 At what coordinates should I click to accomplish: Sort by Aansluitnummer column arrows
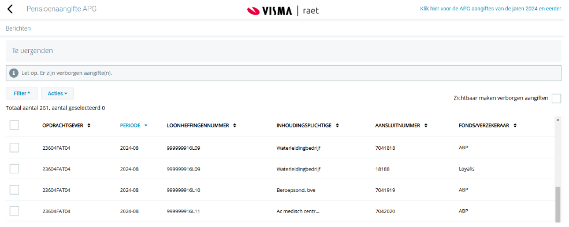426,126
